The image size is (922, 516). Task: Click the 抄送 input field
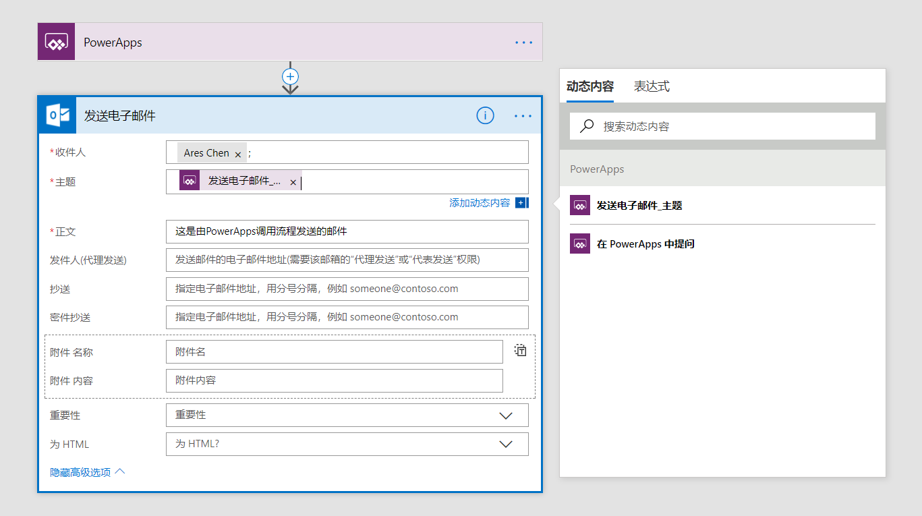(x=347, y=289)
